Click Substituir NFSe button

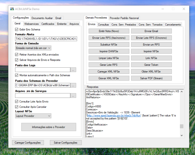[x=109, y=44]
